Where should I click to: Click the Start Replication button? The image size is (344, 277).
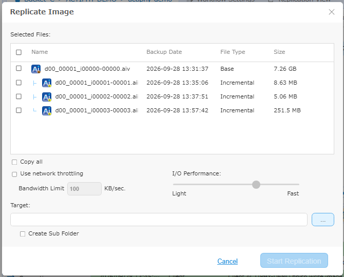click(x=294, y=261)
